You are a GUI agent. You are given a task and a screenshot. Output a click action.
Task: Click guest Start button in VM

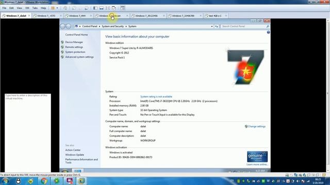[x=65, y=171]
